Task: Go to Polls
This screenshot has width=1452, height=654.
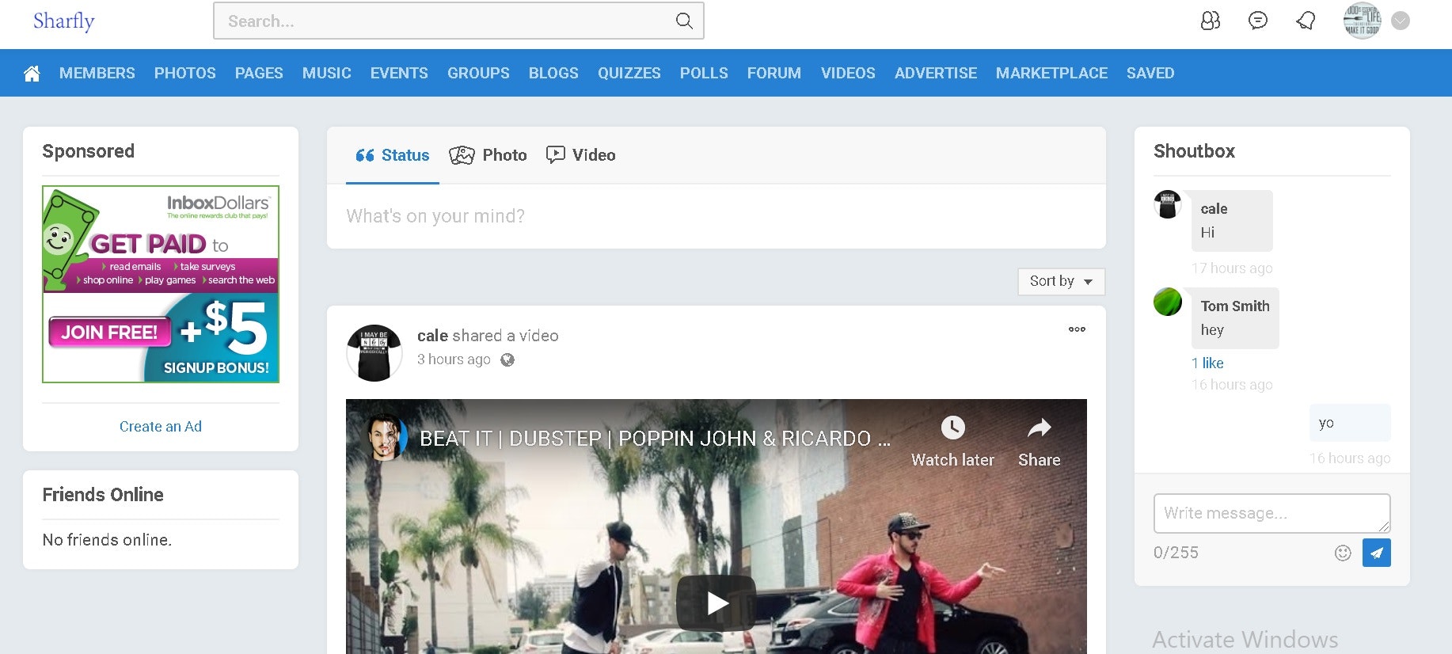Action: pyautogui.click(x=704, y=73)
